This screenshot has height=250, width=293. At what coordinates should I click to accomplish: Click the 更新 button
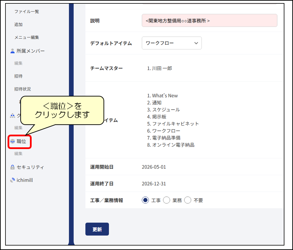click(x=97, y=229)
